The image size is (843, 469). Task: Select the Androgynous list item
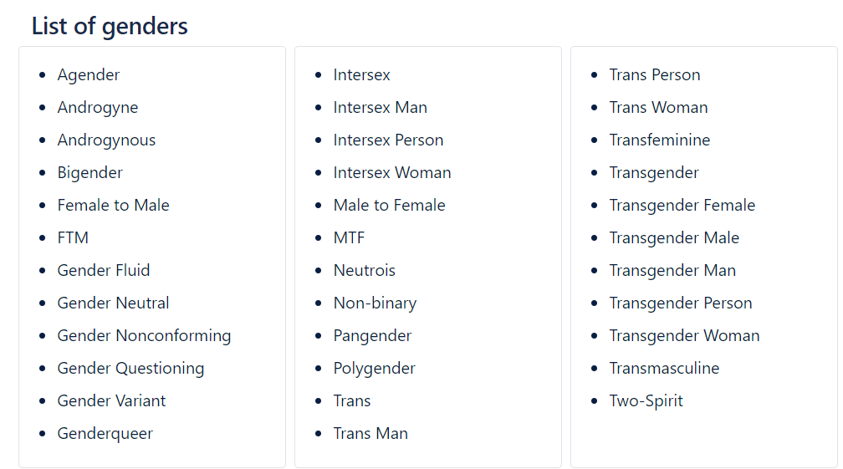[106, 140]
